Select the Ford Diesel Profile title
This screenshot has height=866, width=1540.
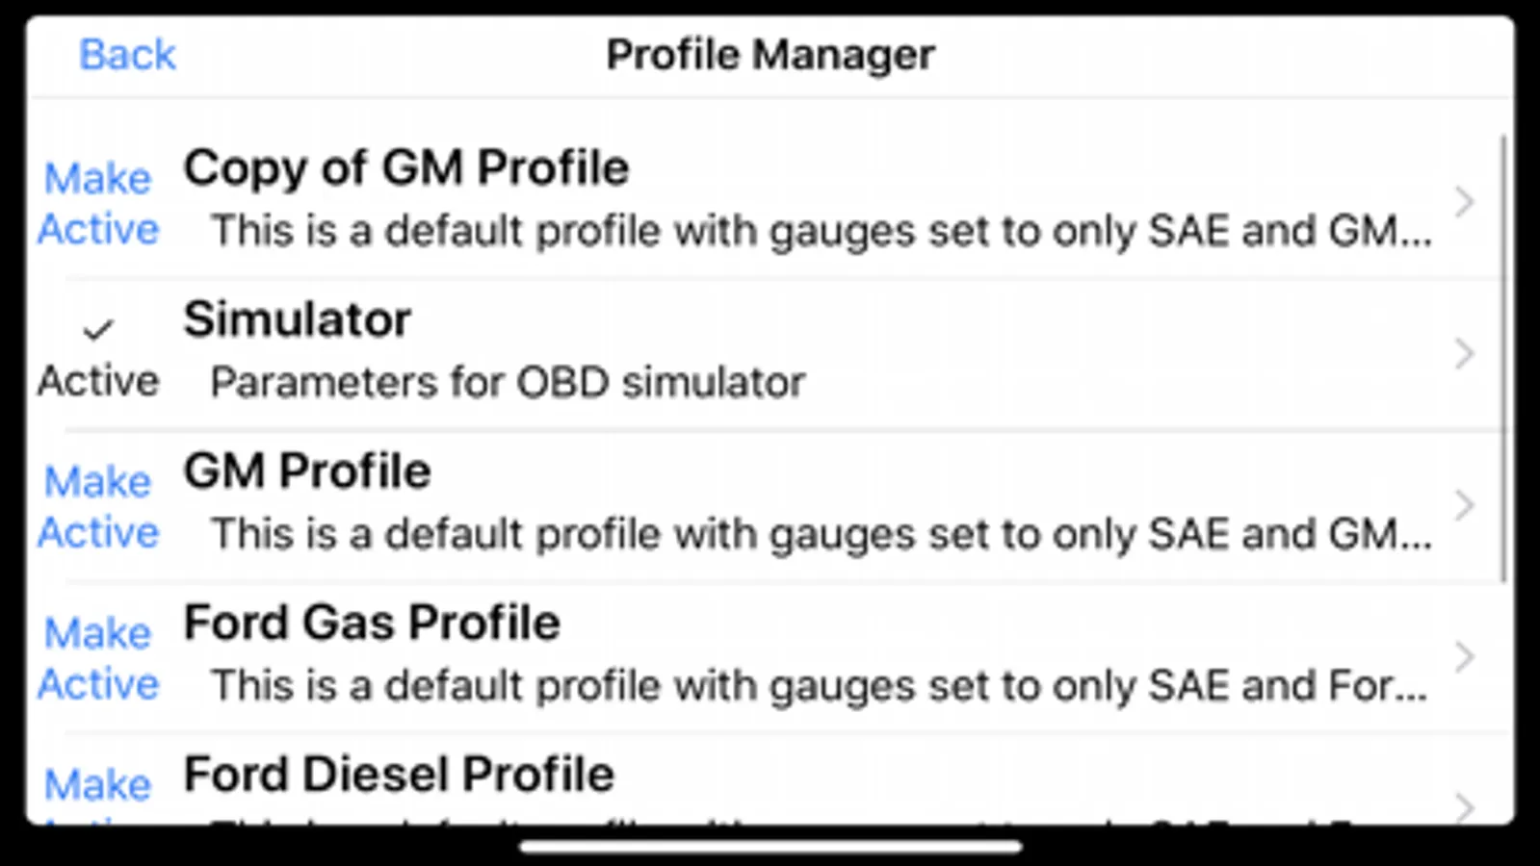click(399, 775)
